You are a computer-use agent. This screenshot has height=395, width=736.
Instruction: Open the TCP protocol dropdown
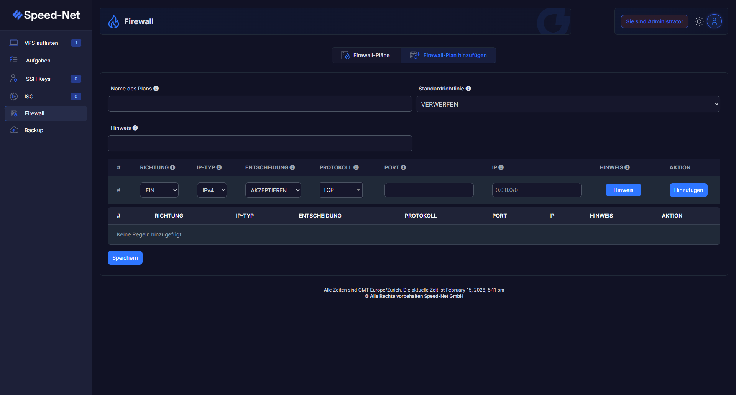point(341,190)
